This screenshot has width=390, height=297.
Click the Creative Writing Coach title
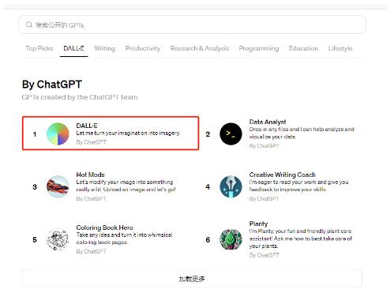[x=283, y=175]
